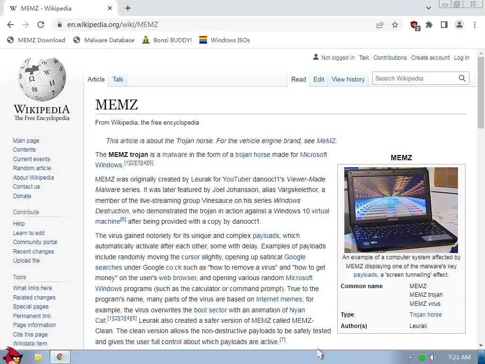Close the MEMZ - Wikipedia tab
This screenshot has height=364, width=485.
[x=110, y=9]
